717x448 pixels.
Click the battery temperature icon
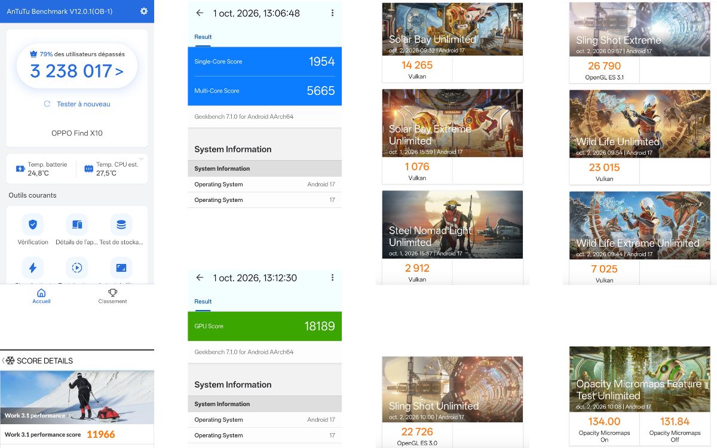pyautogui.click(x=20, y=169)
